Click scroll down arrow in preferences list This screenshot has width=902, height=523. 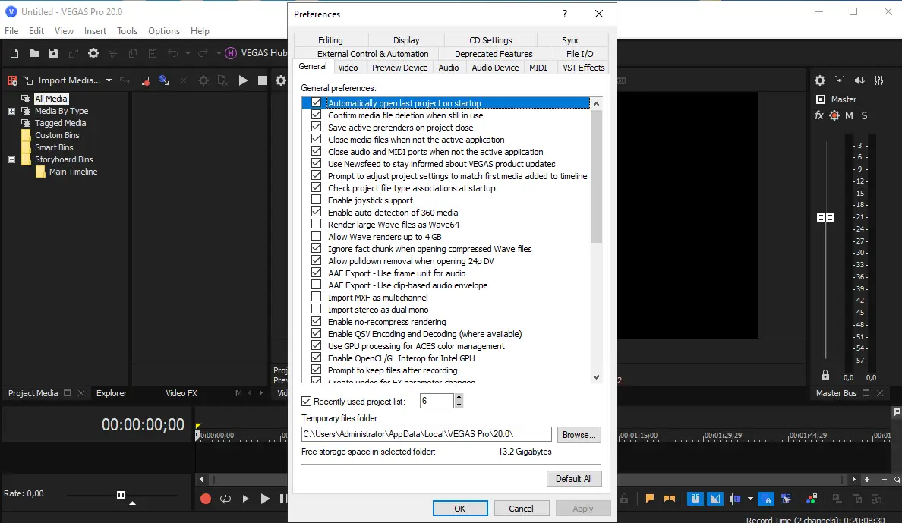596,377
